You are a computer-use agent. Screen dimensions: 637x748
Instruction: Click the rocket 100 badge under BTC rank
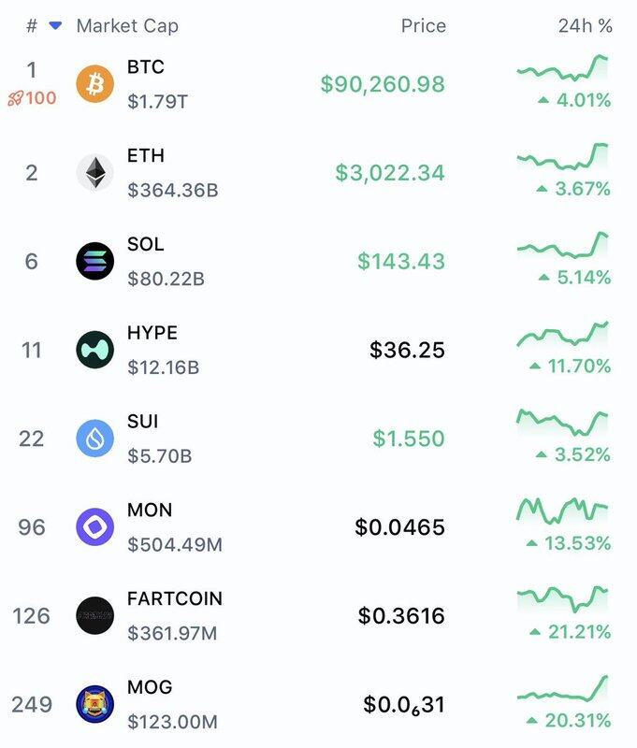pyautogui.click(x=32, y=98)
